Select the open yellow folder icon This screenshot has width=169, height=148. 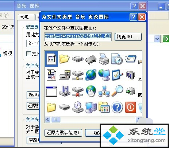[64, 59]
